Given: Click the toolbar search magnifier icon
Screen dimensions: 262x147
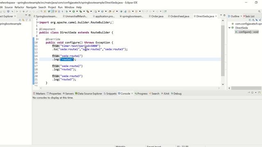Looking at the screenshot, I should coord(259,11).
